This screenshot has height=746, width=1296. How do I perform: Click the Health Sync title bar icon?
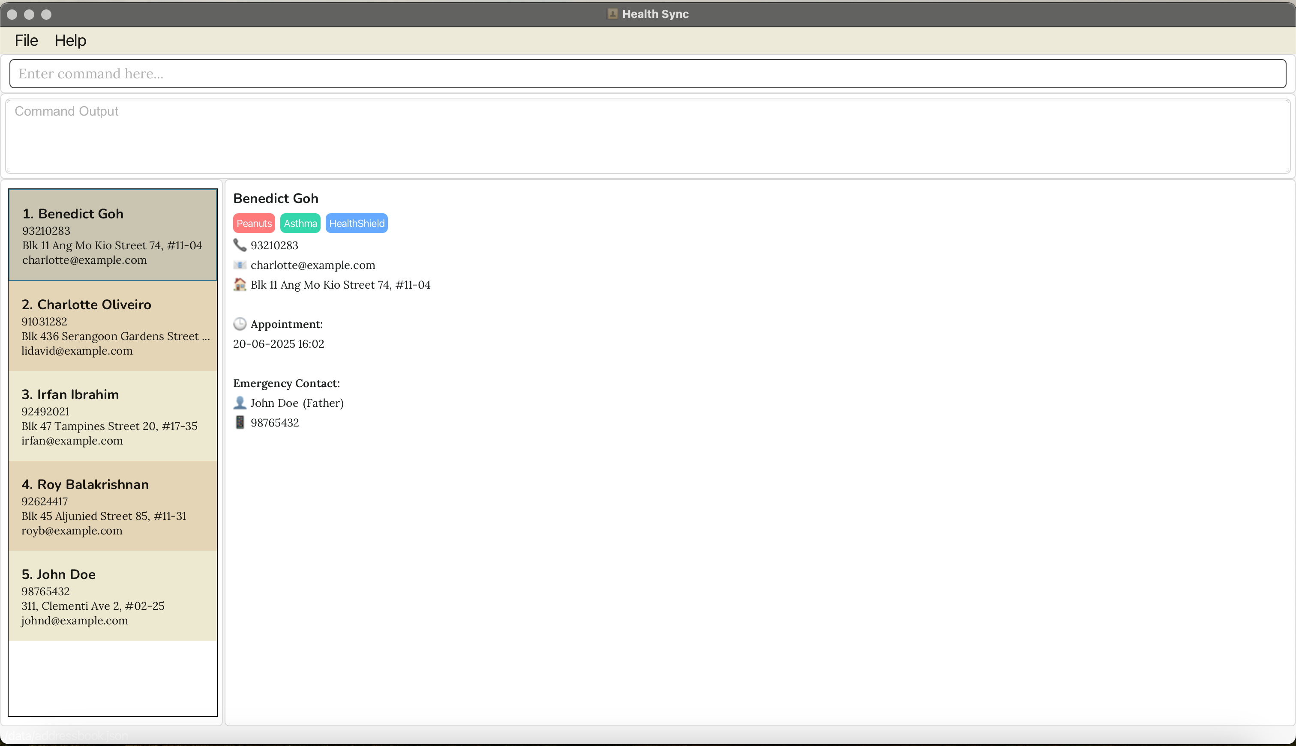pos(612,14)
